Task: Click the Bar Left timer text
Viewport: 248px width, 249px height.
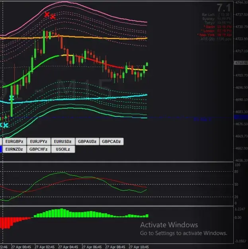Action: (216, 15)
